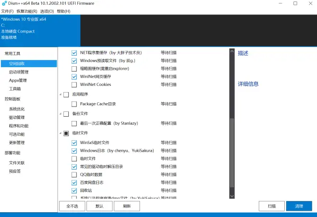Viewport: 317px width, 217px height.
Task: Open 文件关联 in sidebar
Action: tap(17, 163)
